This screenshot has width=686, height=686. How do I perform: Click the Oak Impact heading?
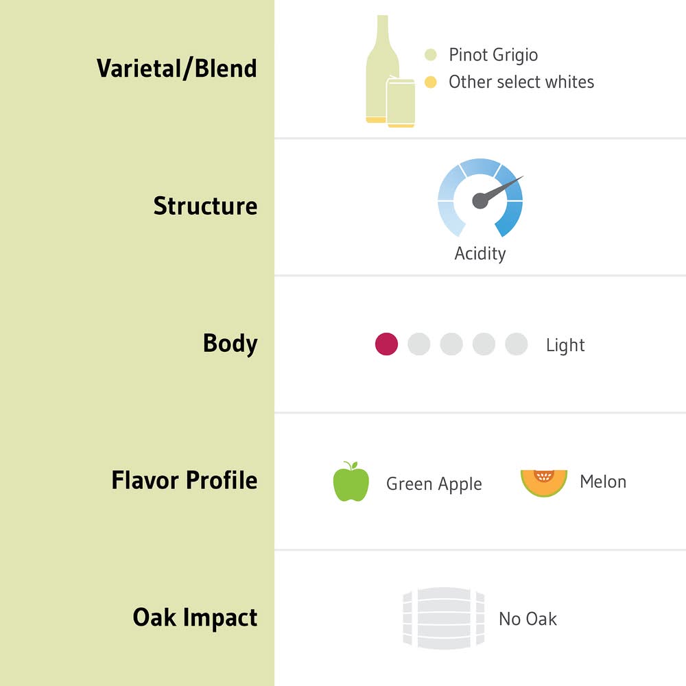click(x=195, y=617)
